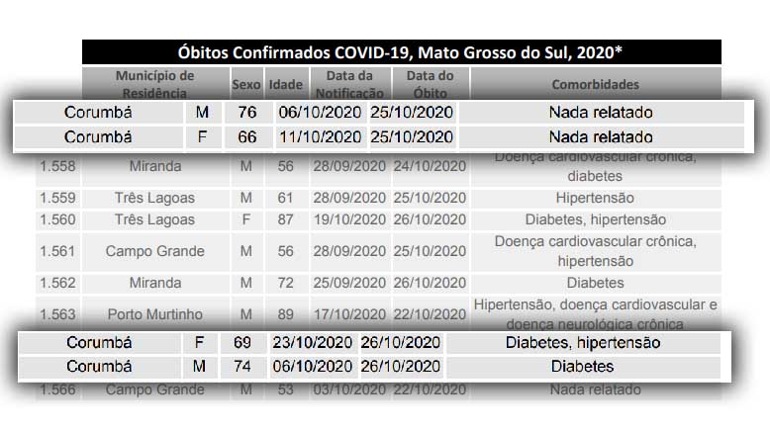This screenshot has width=770, height=431.
Task: Click age '89' in Porto Murtinho row
Action: [285, 314]
